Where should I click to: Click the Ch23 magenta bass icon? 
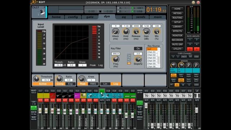pos(77,96)
